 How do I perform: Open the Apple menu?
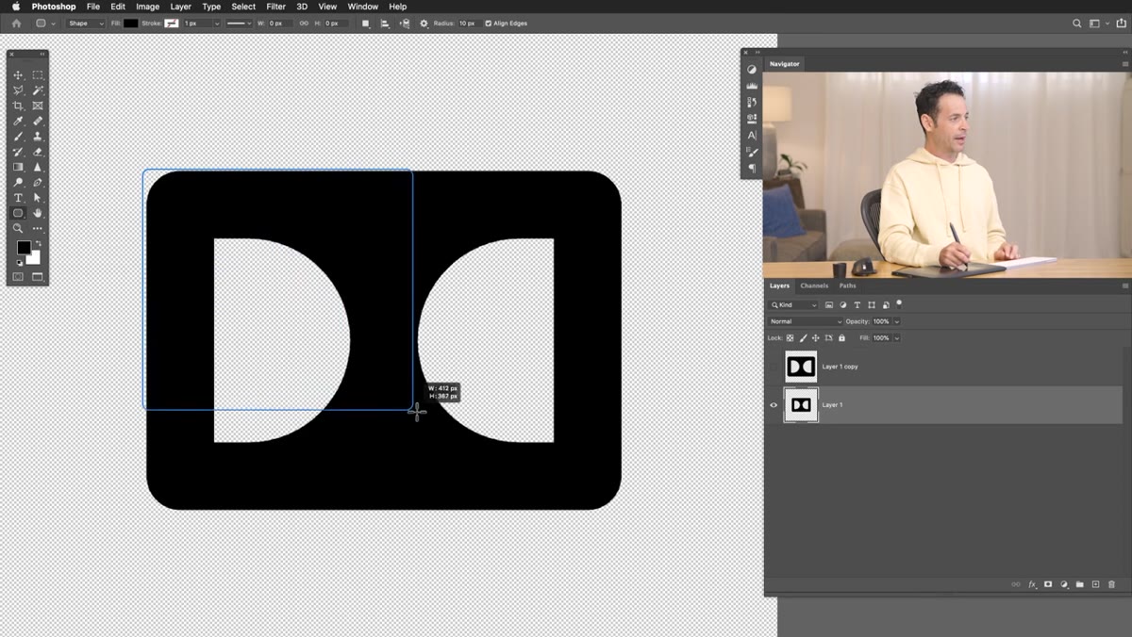[x=16, y=7]
